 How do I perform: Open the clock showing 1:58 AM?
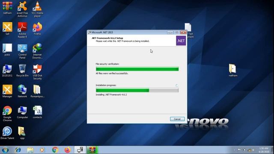coord(264,150)
